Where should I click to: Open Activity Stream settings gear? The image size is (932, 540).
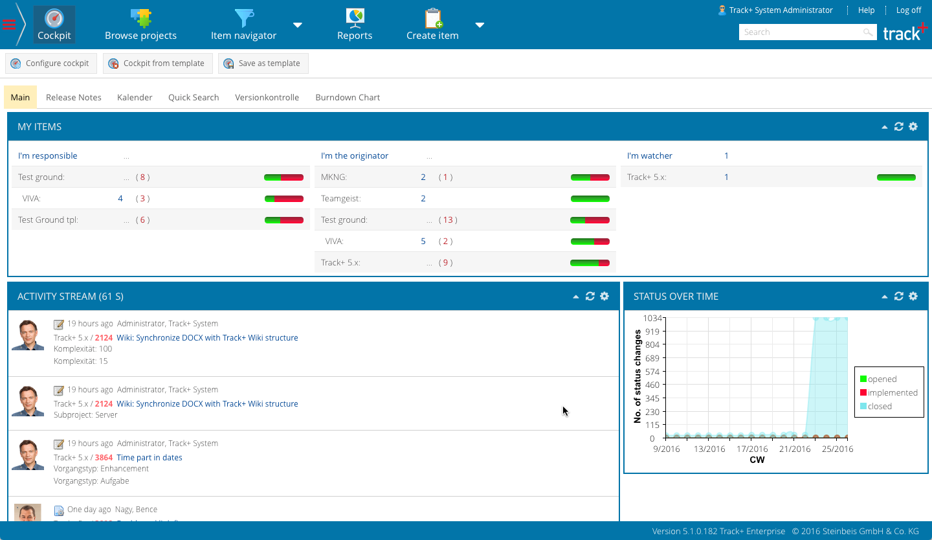tap(605, 297)
